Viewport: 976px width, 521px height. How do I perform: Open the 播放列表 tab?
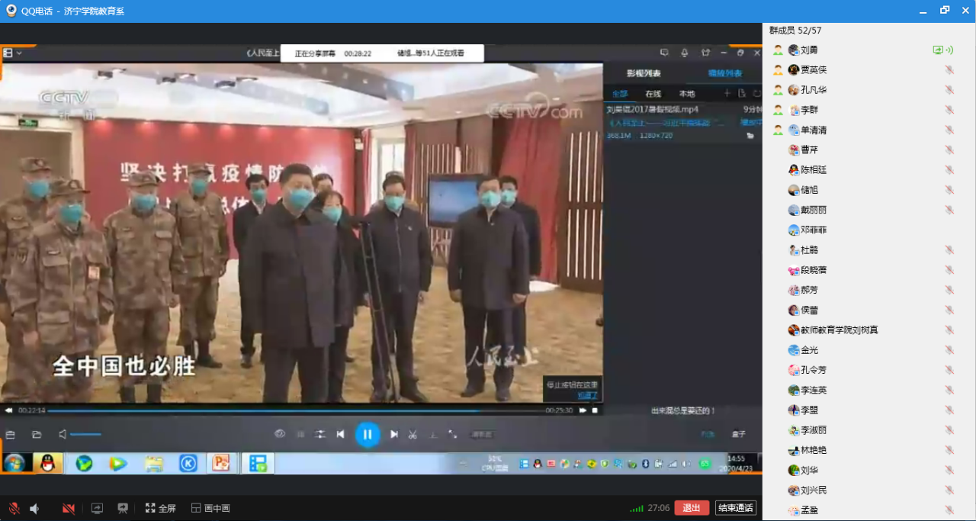[x=724, y=73]
